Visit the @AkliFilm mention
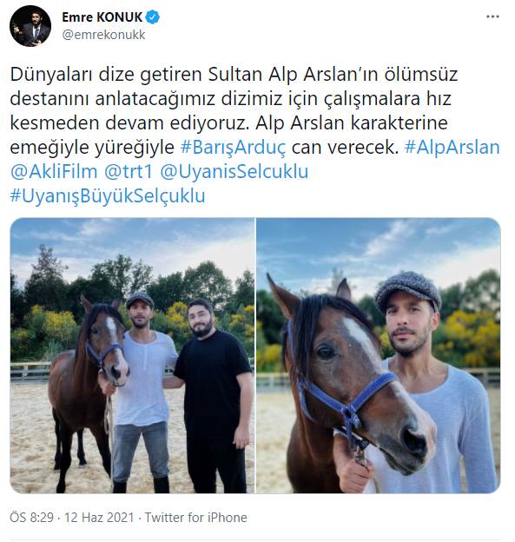 point(54,171)
